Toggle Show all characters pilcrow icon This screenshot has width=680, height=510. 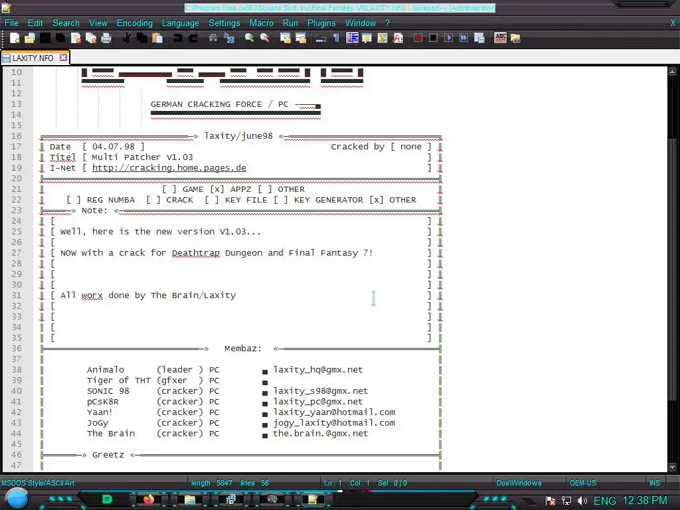click(x=336, y=38)
